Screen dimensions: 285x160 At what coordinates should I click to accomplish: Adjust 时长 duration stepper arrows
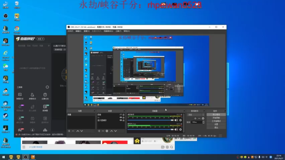point(203,122)
